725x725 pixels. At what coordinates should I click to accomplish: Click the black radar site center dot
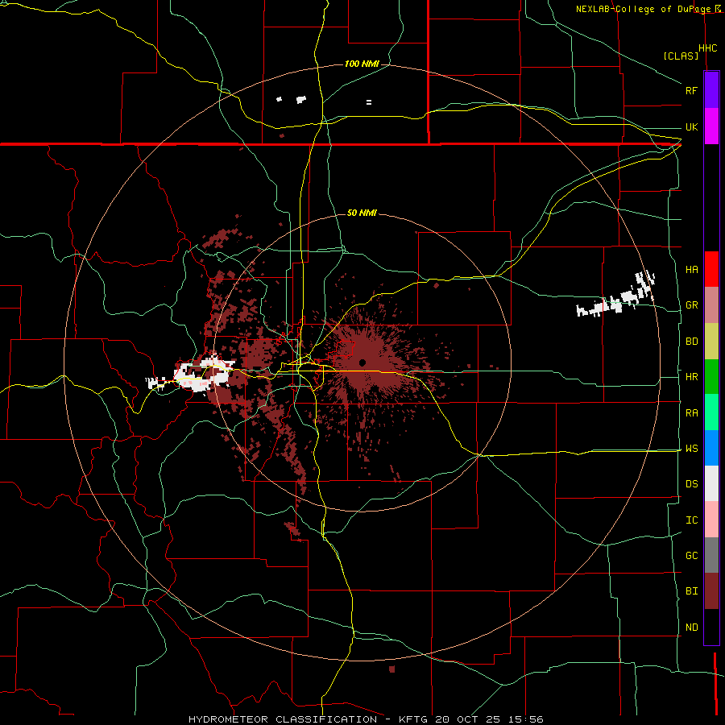(362, 362)
